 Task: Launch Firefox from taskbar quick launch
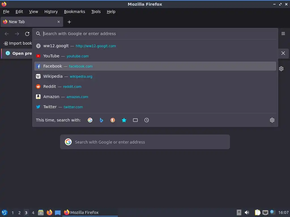tap(49, 212)
